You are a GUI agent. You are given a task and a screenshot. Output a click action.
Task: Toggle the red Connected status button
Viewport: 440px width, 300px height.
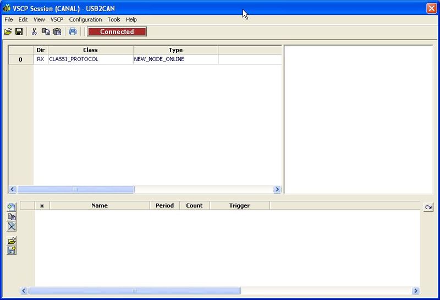(117, 32)
